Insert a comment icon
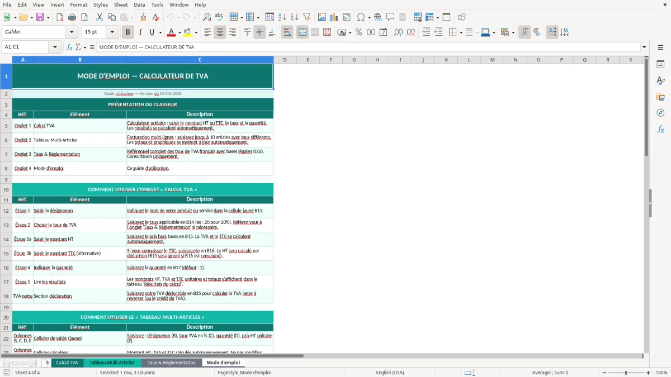This screenshot has width=671, height=377. tap(390, 17)
